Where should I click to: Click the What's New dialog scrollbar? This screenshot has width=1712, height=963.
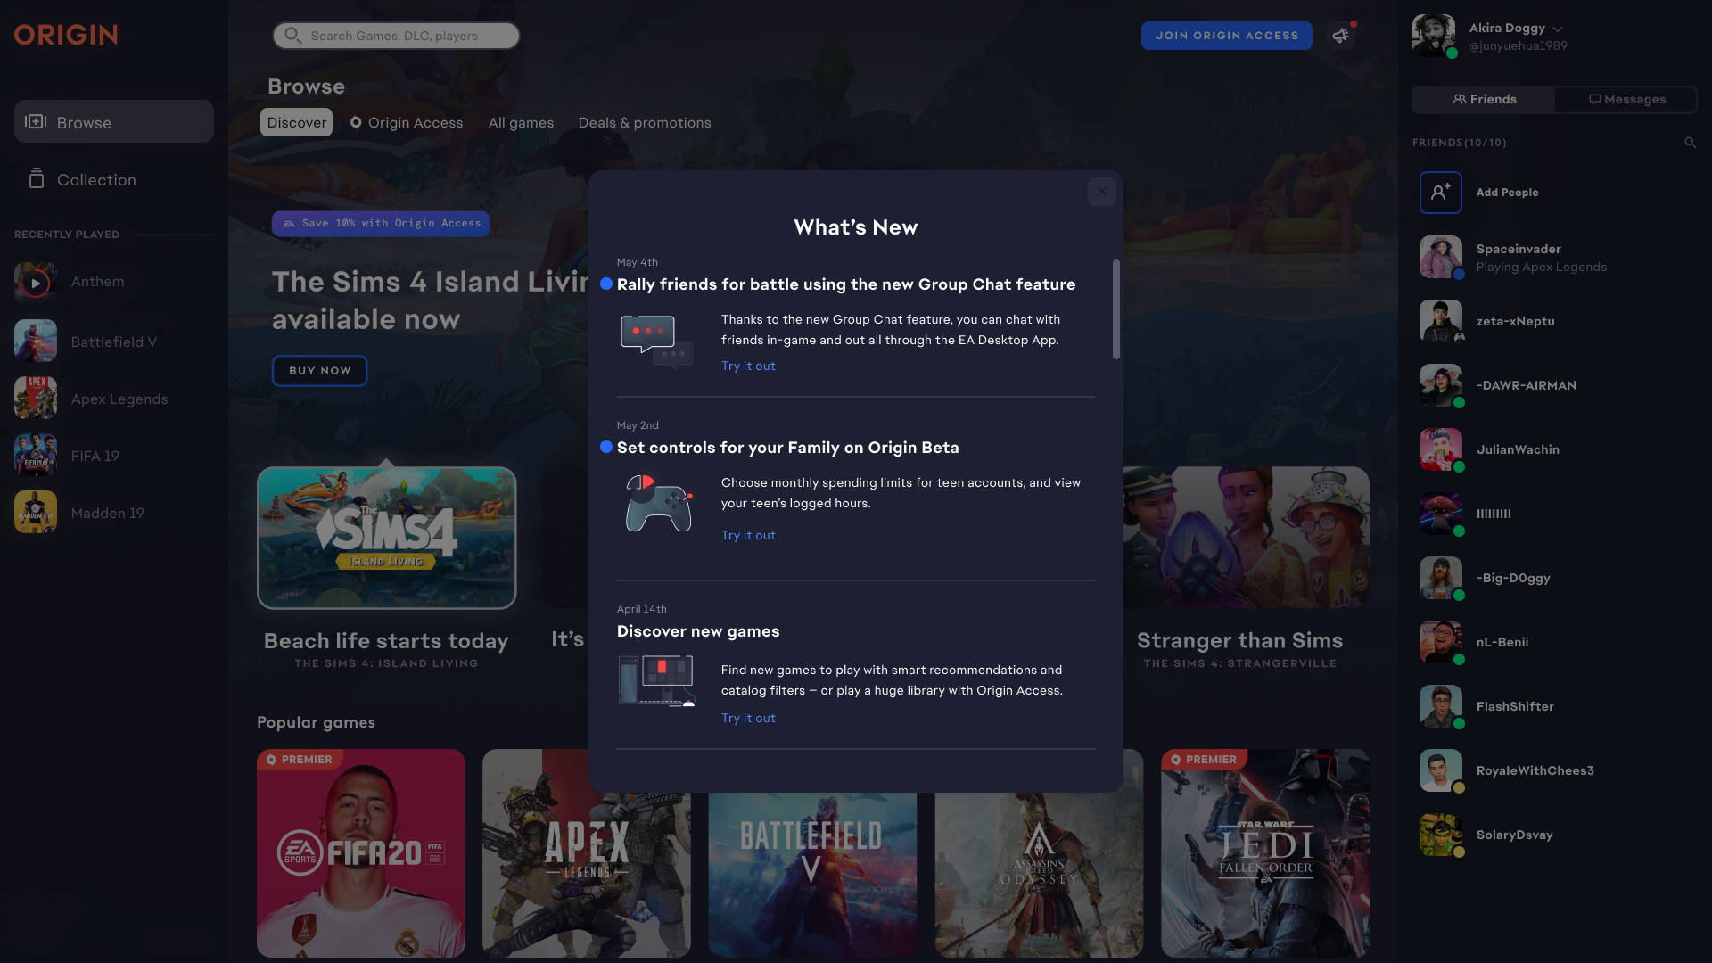point(1115,309)
